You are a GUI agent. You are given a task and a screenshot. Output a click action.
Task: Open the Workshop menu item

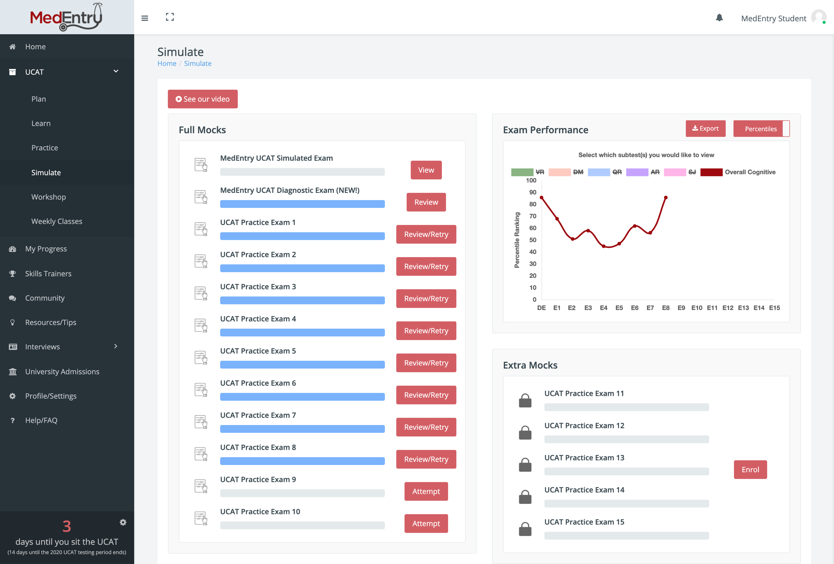pos(49,197)
